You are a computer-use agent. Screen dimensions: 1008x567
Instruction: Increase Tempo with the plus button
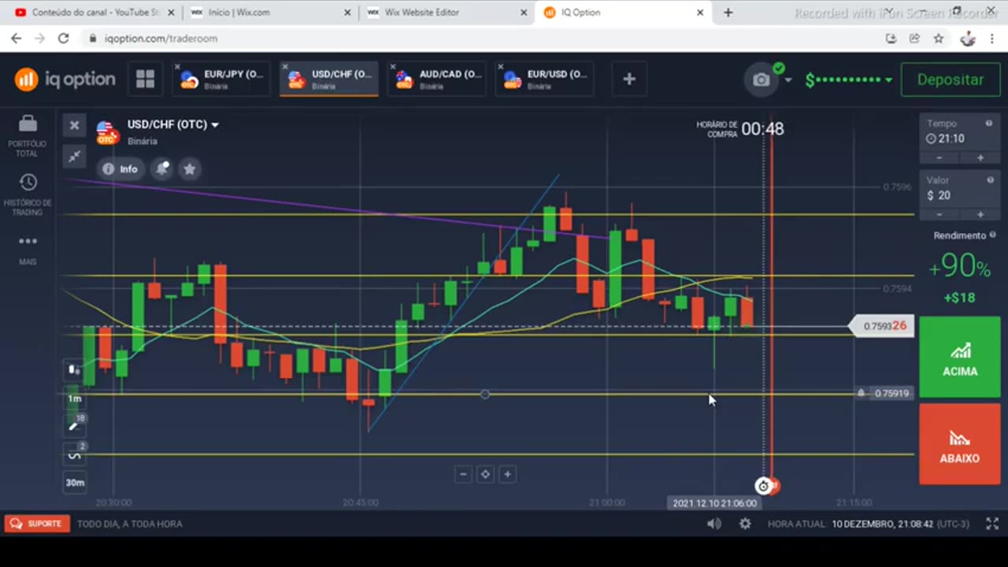(980, 157)
